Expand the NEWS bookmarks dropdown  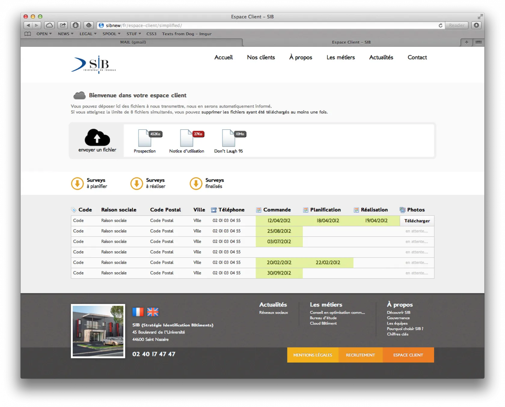(x=66, y=34)
